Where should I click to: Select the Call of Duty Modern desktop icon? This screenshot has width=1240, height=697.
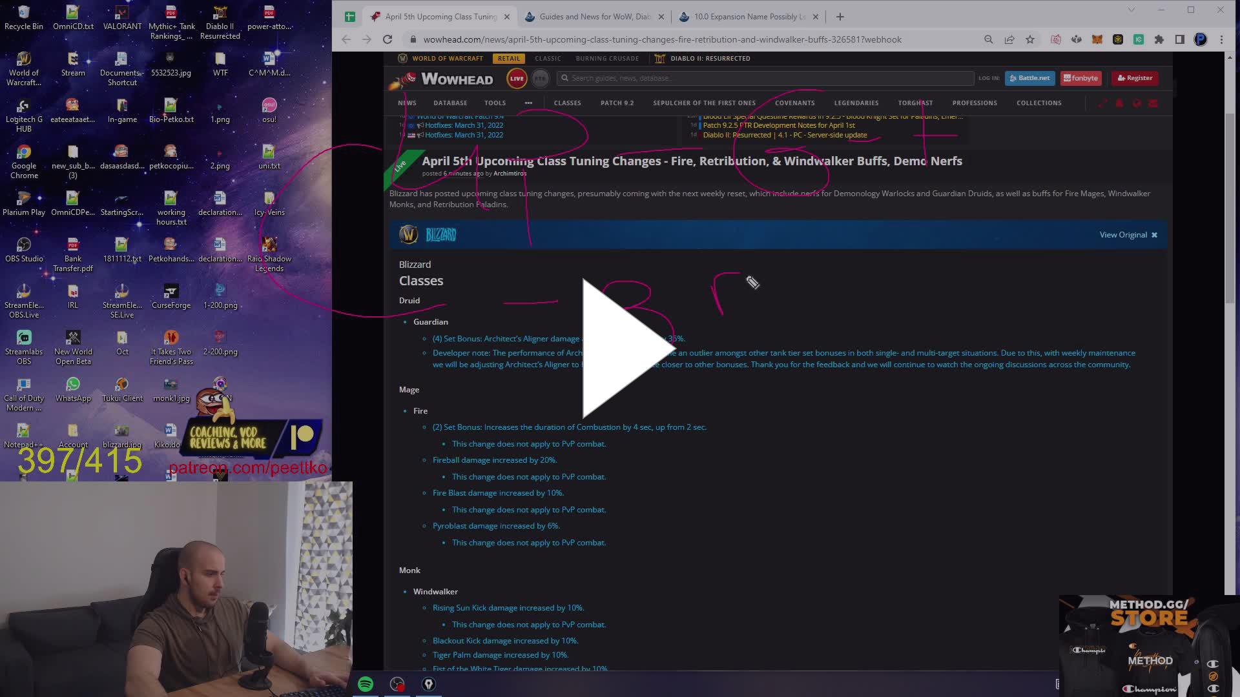[24, 394]
